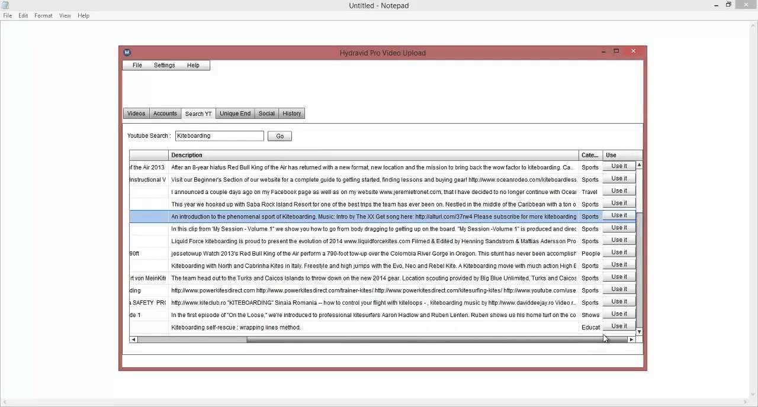The height and width of the screenshot is (407, 758).
Task: Minimize the Notepad window
Action: click(x=715, y=5)
